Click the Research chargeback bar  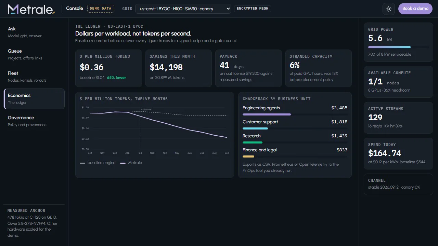(x=295, y=142)
